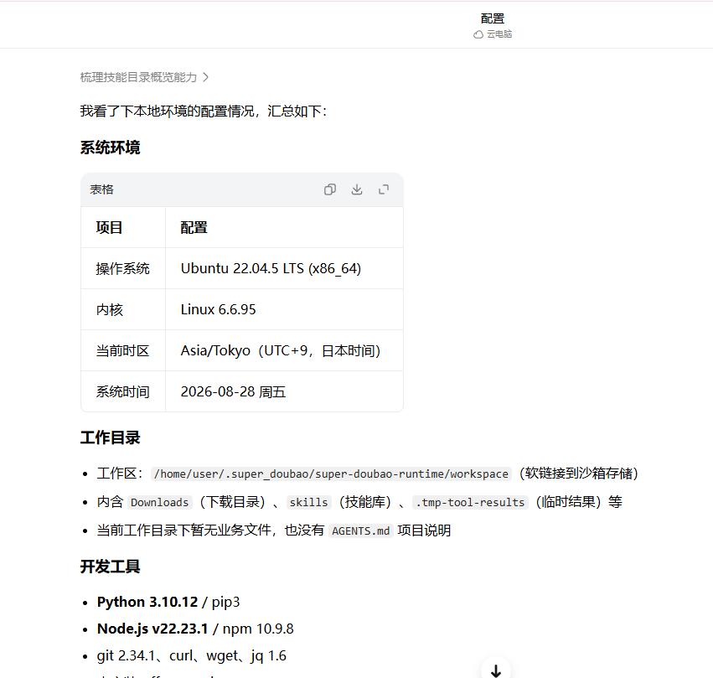This screenshot has width=713, height=678.
Task: Click the 软链接到沙箱存储 note
Action: pyautogui.click(x=579, y=474)
